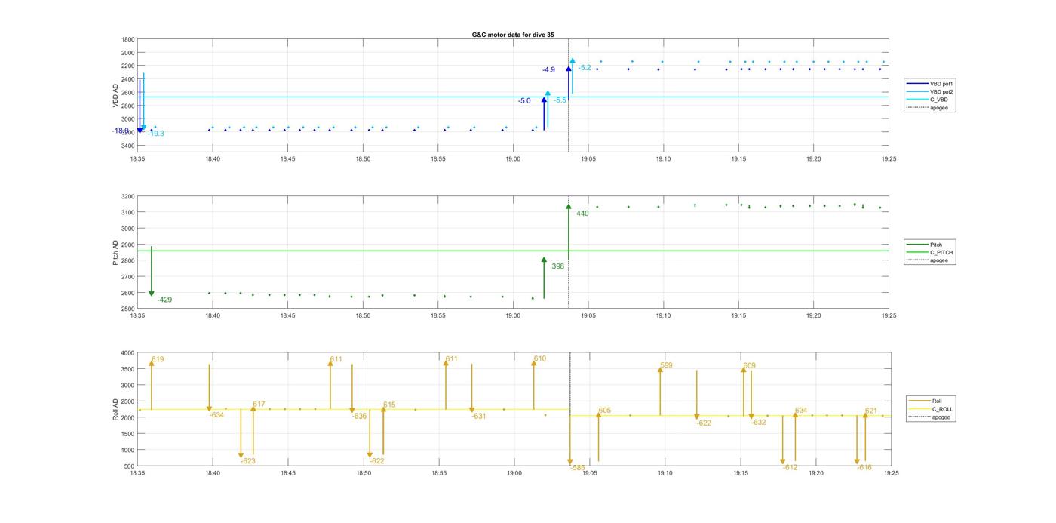Click the "-4.9" VBD data label
The width and height of the screenshot is (1056, 523).
point(548,70)
